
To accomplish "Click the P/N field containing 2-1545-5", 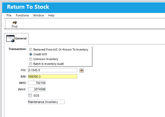I will [52, 70].
